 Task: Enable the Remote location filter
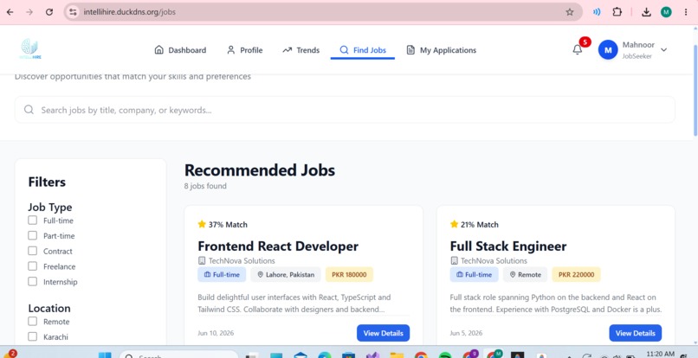(33, 321)
